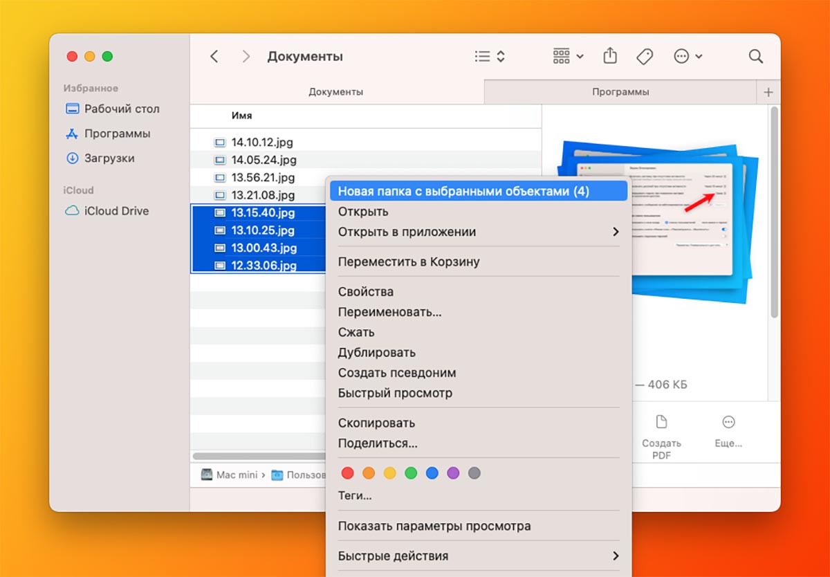Open Finder search with the magnifier icon

(x=755, y=56)
